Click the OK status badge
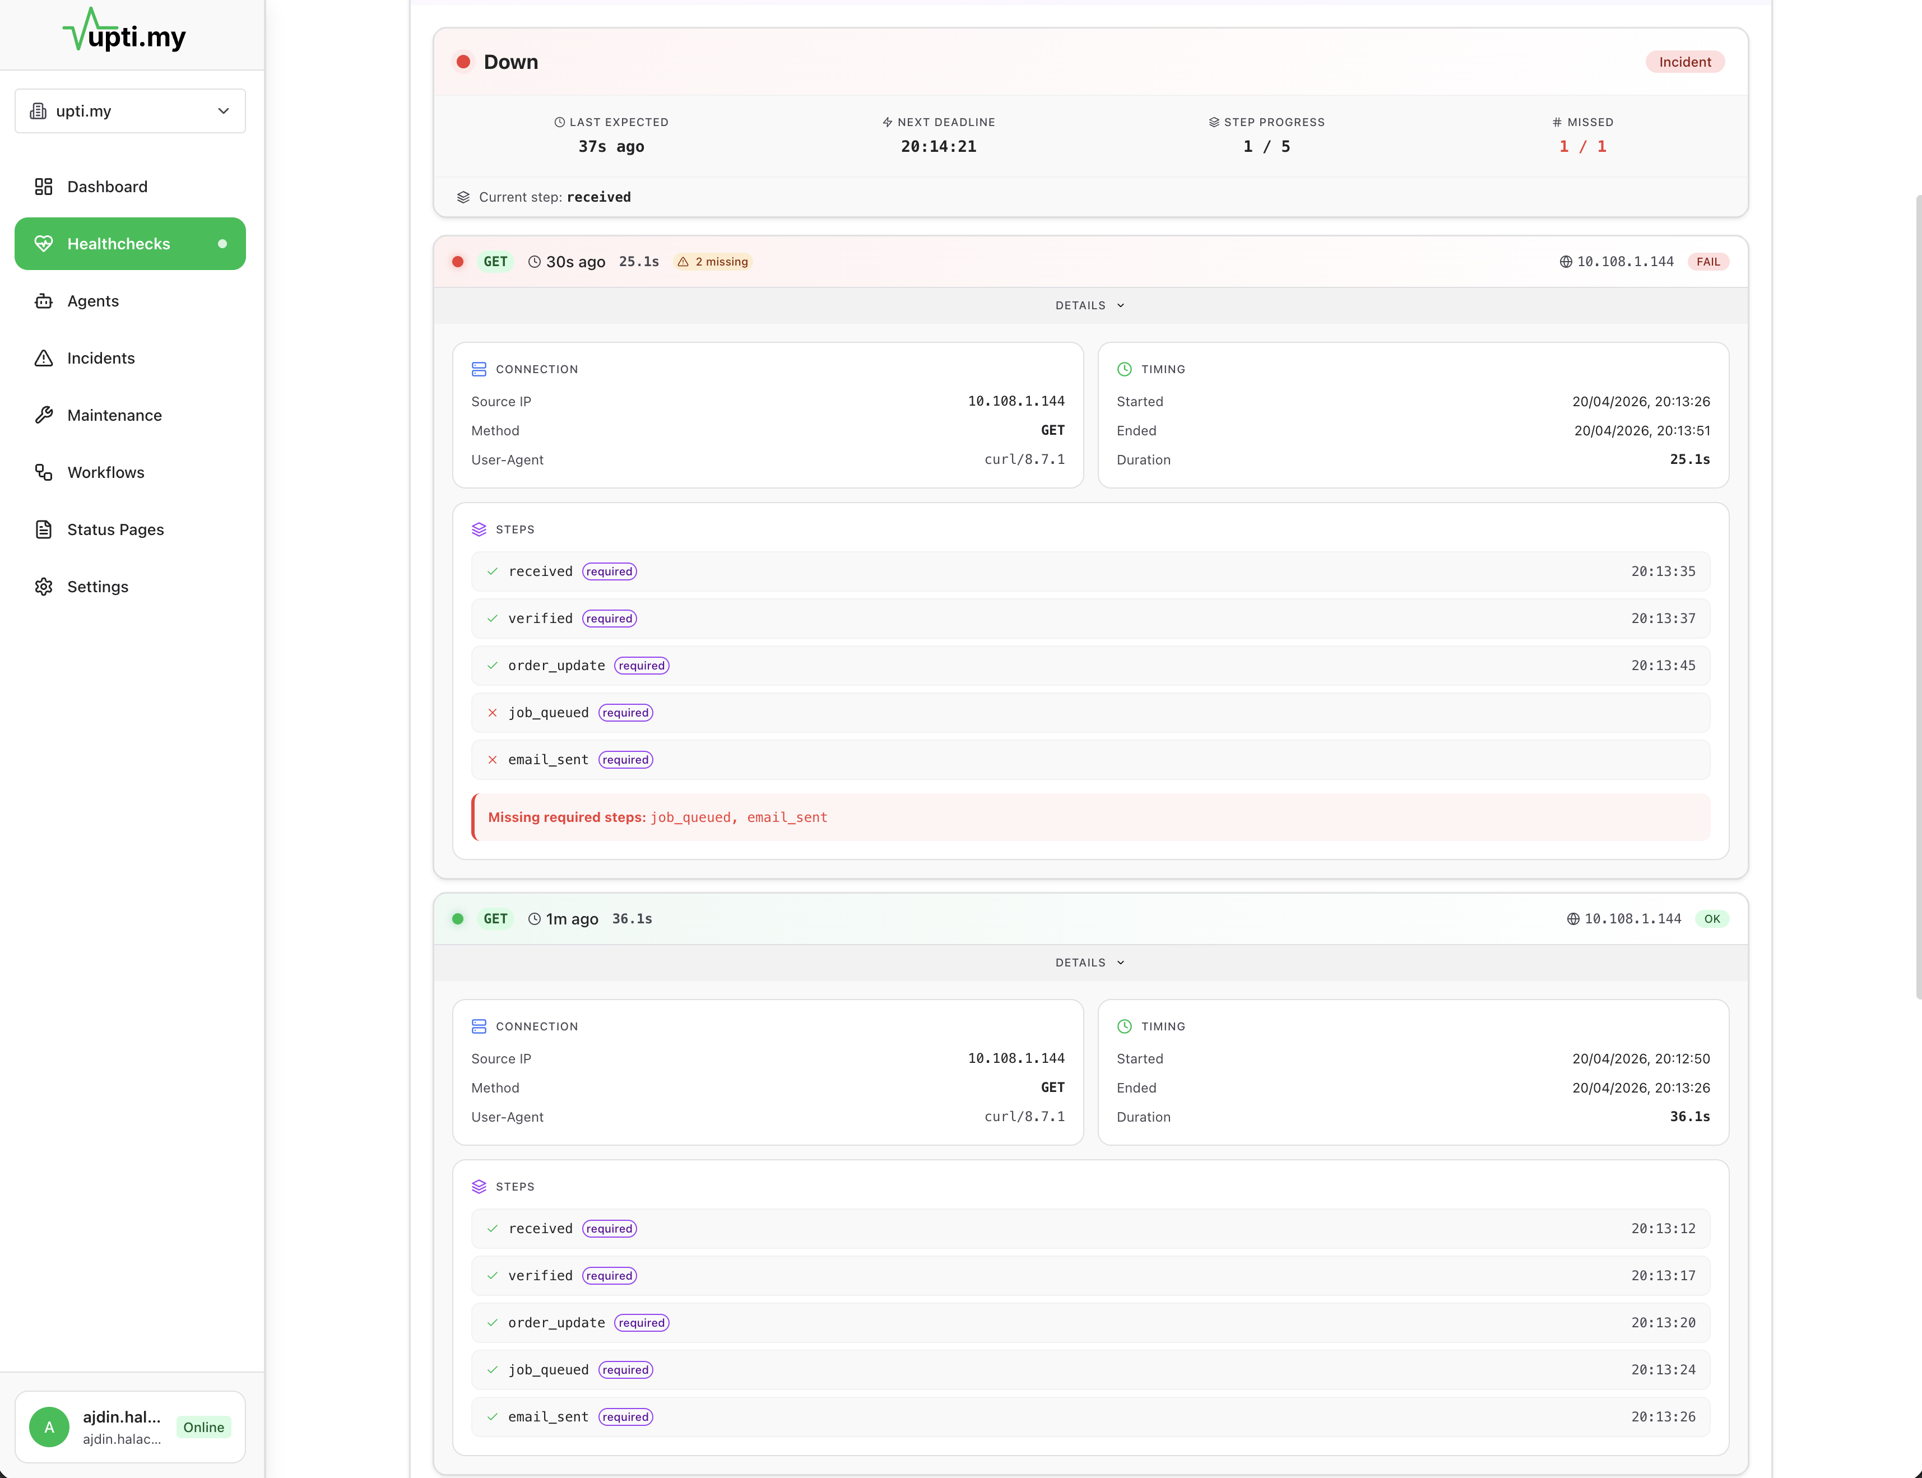Viewport: 1922px width, 1478px height. pyautogui.click(x=1712, y=918)
